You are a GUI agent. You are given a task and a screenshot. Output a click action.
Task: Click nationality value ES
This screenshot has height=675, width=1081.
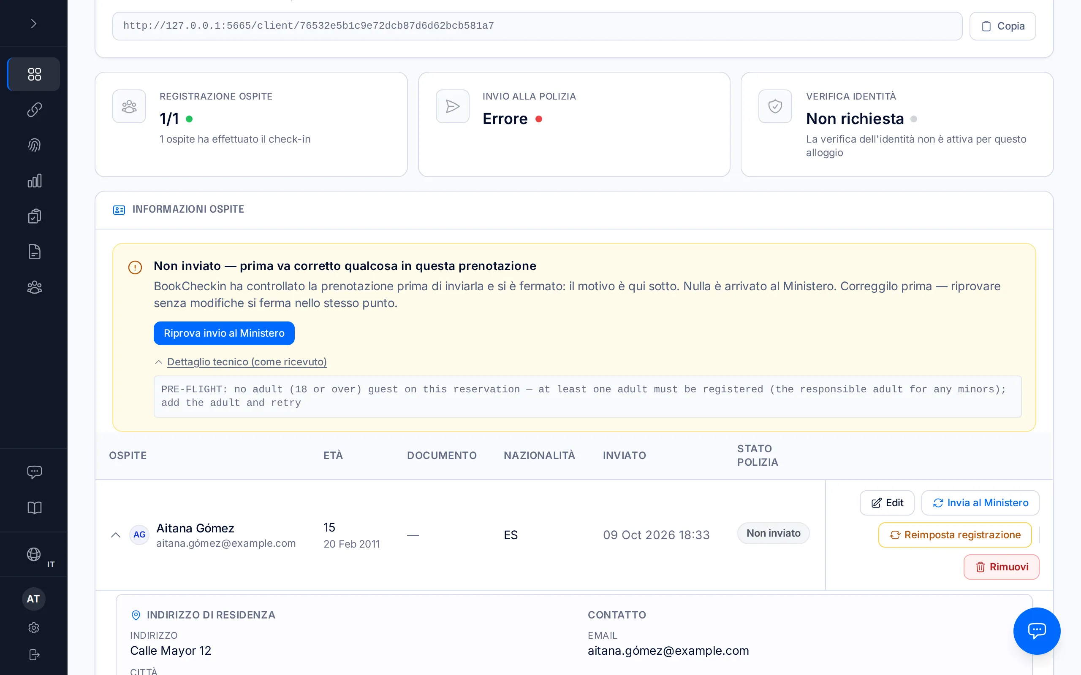(x=511, y=535)
